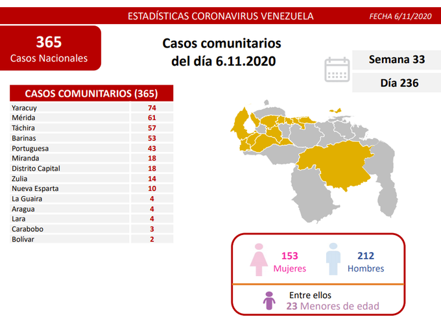The width and height of the screenshot is (441, 328).
Task: Select the Lara row name
Action: (x=19, y=219)
